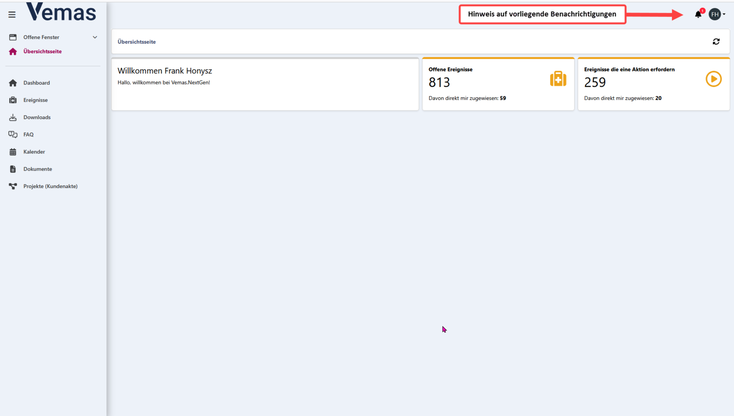
Task: Click the Offene Fenster window icon
Action: point(13,37)
